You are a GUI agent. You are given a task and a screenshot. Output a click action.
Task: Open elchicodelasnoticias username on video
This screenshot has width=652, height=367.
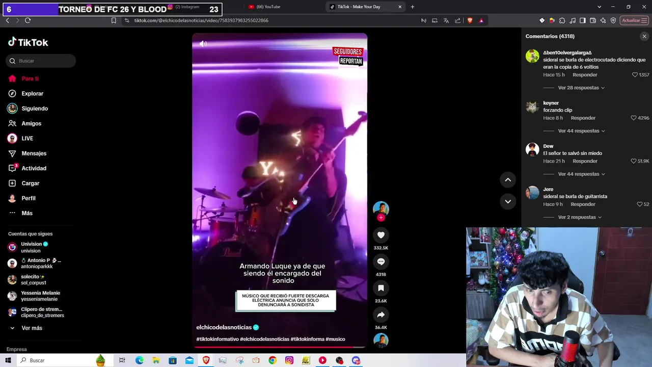pos(224,327)
